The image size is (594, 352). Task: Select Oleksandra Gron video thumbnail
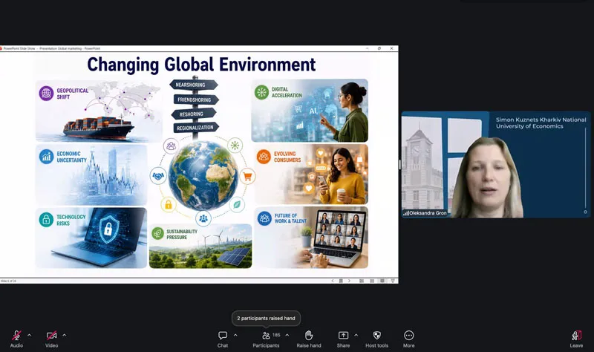click(496, 164)
